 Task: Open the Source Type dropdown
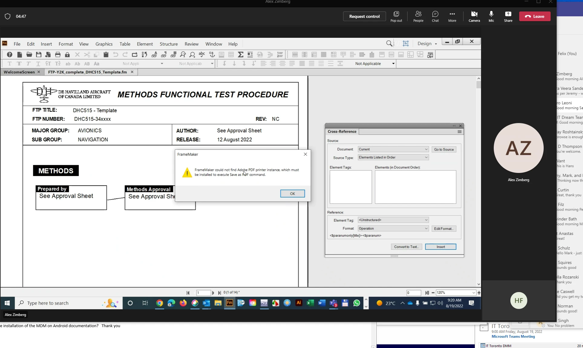tap(393, 157)
